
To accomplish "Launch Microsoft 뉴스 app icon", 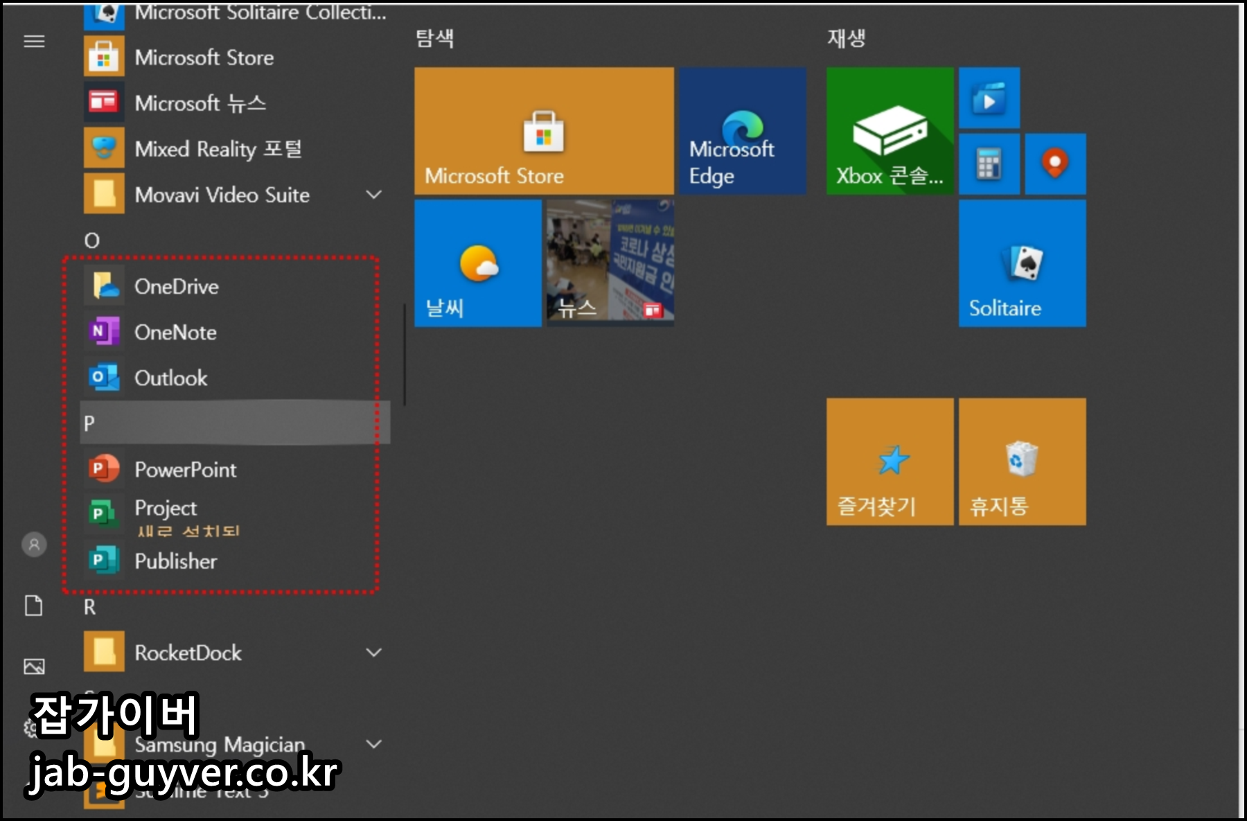I will click(x=104, y=103).
